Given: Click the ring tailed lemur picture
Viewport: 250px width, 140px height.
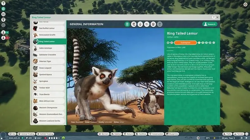Looking at the screenshot, I should [x=115, y=76].
